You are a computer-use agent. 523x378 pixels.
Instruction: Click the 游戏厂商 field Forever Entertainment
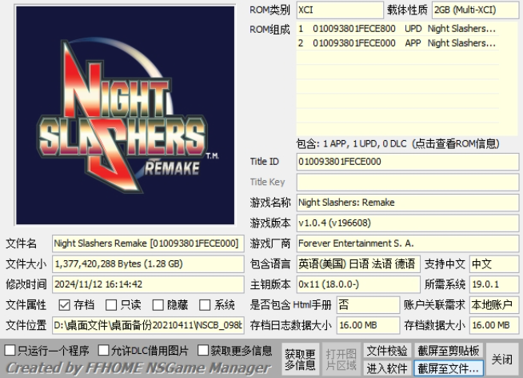[408, 243]
